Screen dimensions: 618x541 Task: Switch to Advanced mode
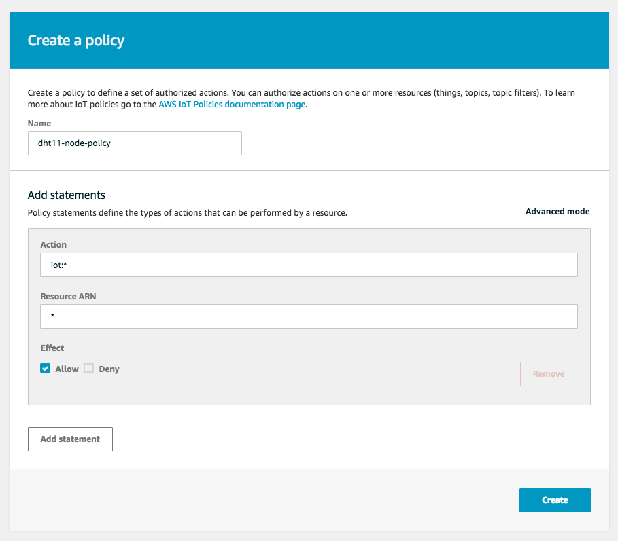557,212
